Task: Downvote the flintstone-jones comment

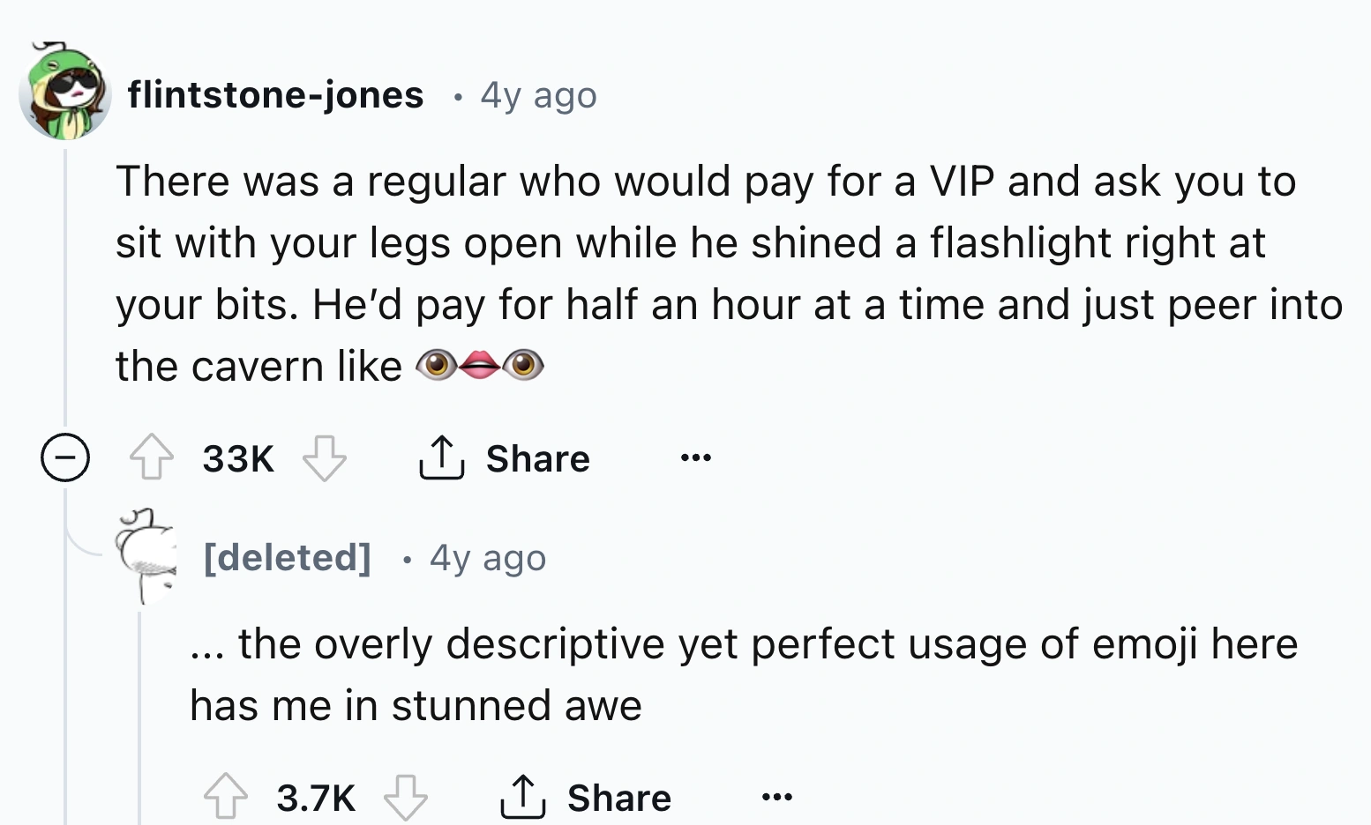Action: click(324, 458)
